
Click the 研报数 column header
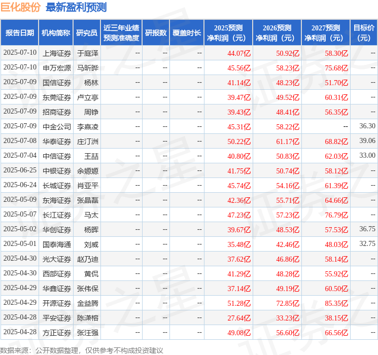point(156,33)
